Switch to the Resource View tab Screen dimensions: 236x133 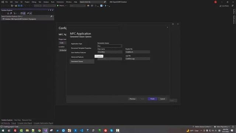(27, 120)
